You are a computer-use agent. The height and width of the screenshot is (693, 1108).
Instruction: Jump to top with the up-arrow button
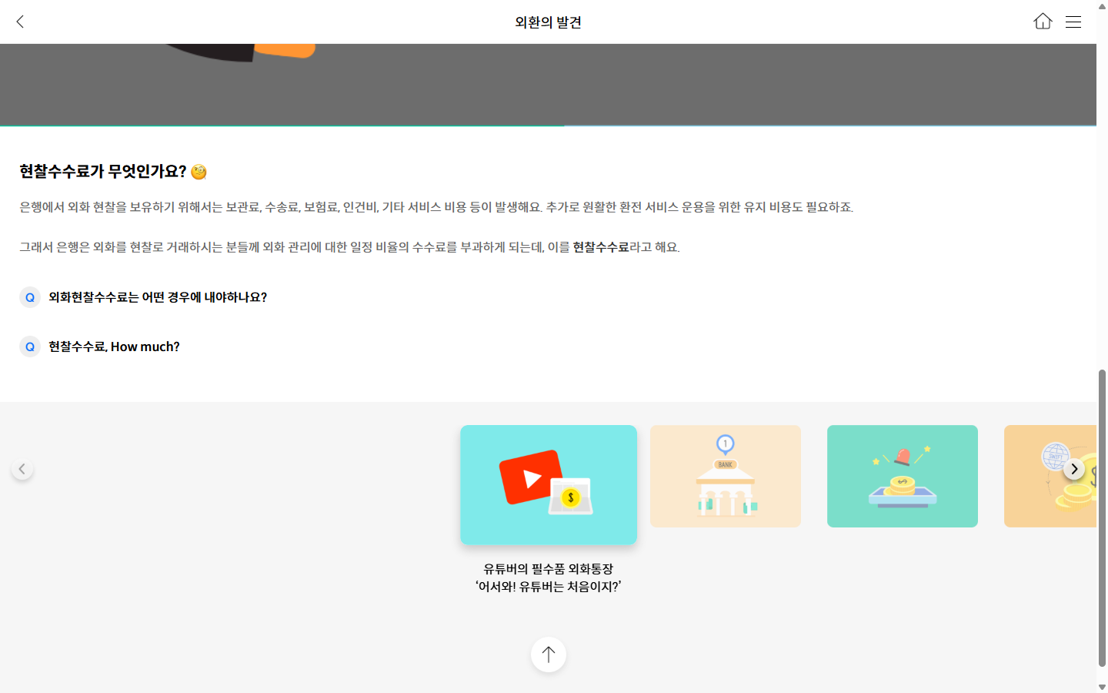pos(549,654)
